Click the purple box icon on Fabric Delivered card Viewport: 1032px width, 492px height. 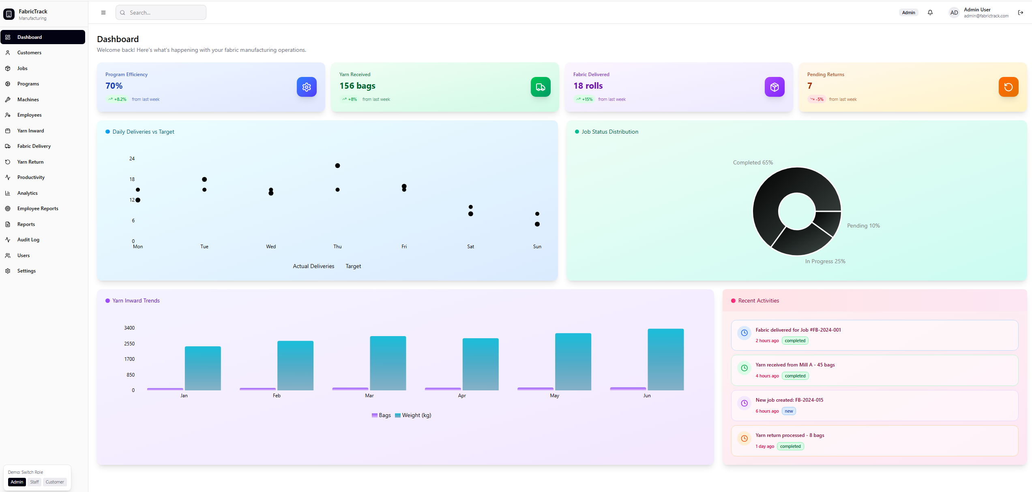774,87
